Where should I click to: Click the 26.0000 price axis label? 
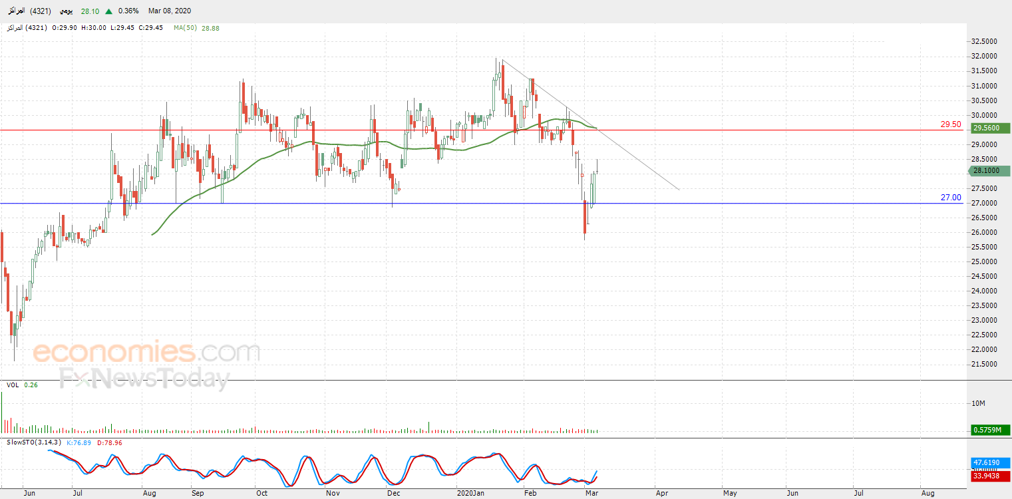point(985,232)
